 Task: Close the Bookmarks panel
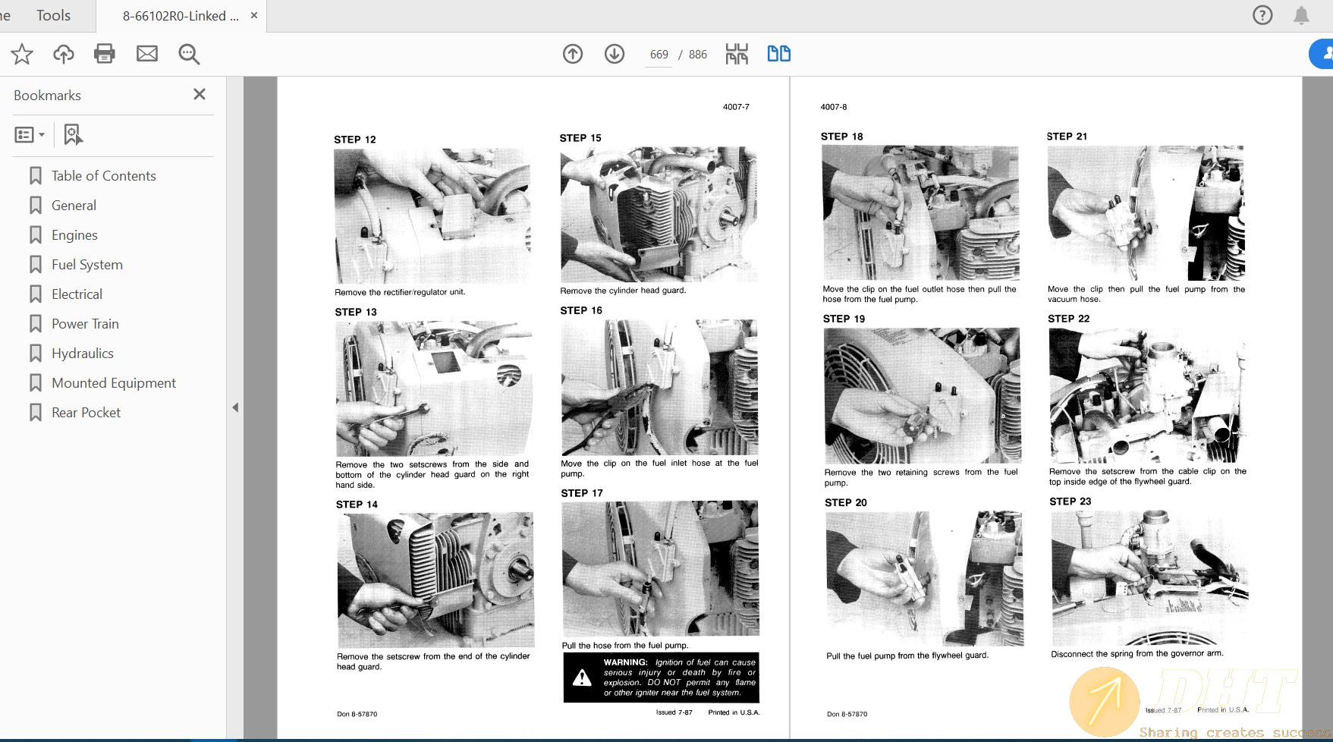click(x=200, y=94)
